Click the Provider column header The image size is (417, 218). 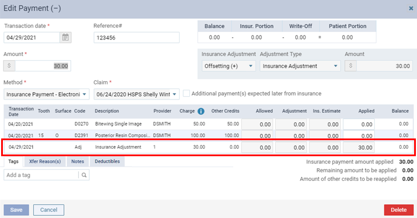pyautogui.click(x=162, y=111)
